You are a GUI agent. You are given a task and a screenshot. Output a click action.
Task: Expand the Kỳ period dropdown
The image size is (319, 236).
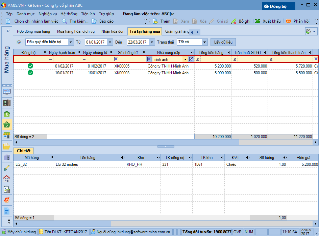pos(71,42)
